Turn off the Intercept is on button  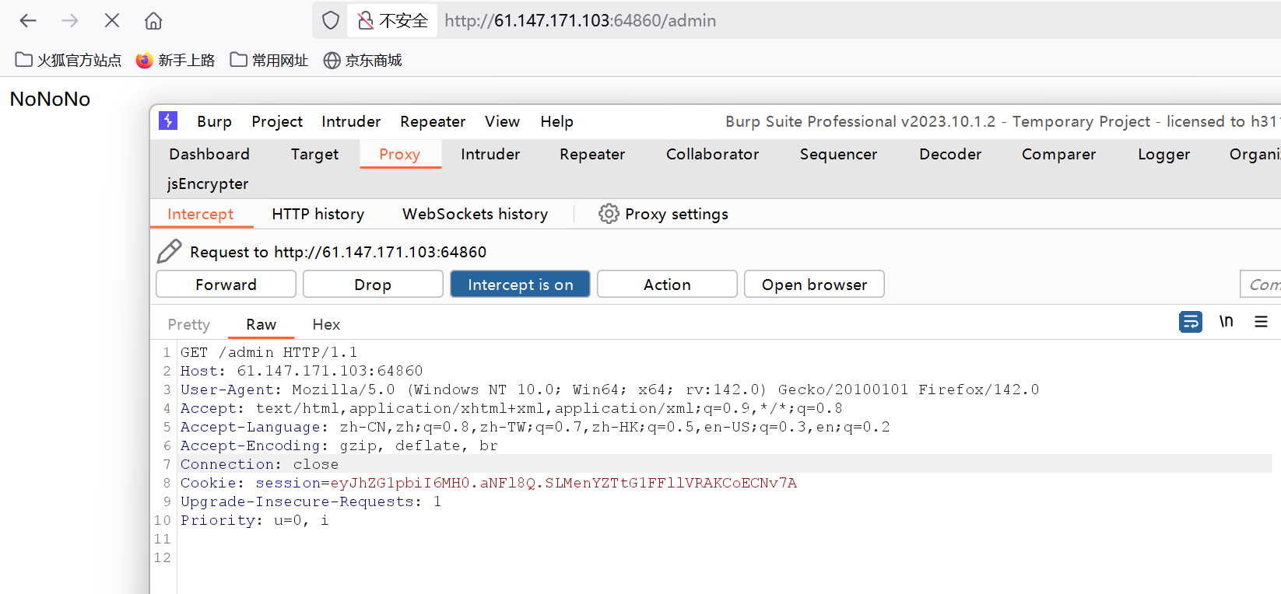[x=520, y=285]
